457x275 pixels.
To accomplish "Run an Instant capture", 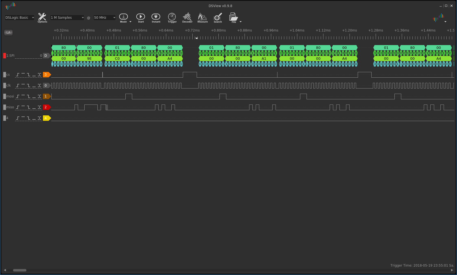I will coord(156,18).
